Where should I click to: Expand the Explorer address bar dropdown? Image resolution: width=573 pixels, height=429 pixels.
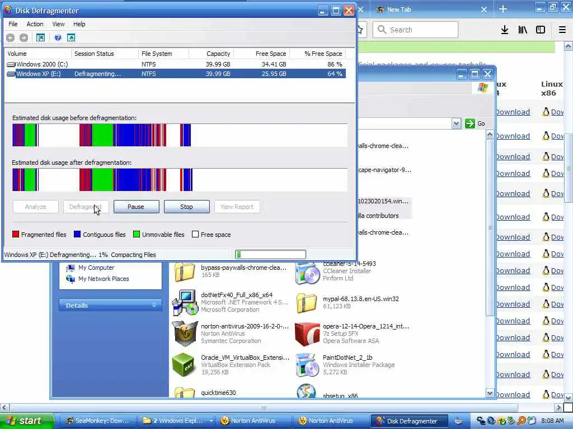[456, 123]
